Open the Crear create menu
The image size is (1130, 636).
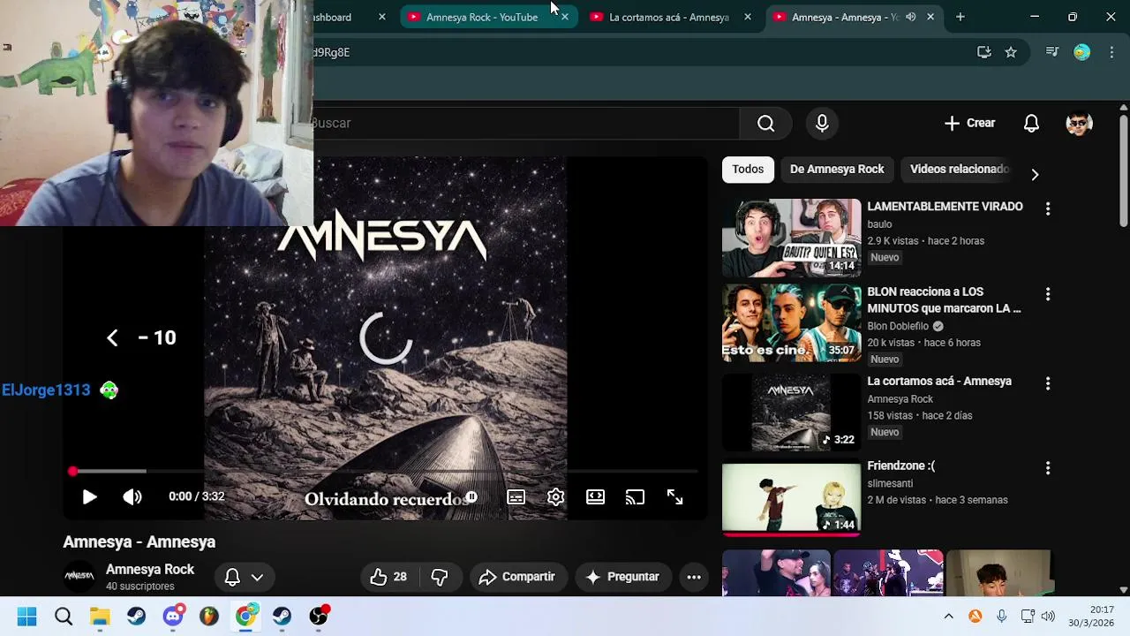[969, 124]
